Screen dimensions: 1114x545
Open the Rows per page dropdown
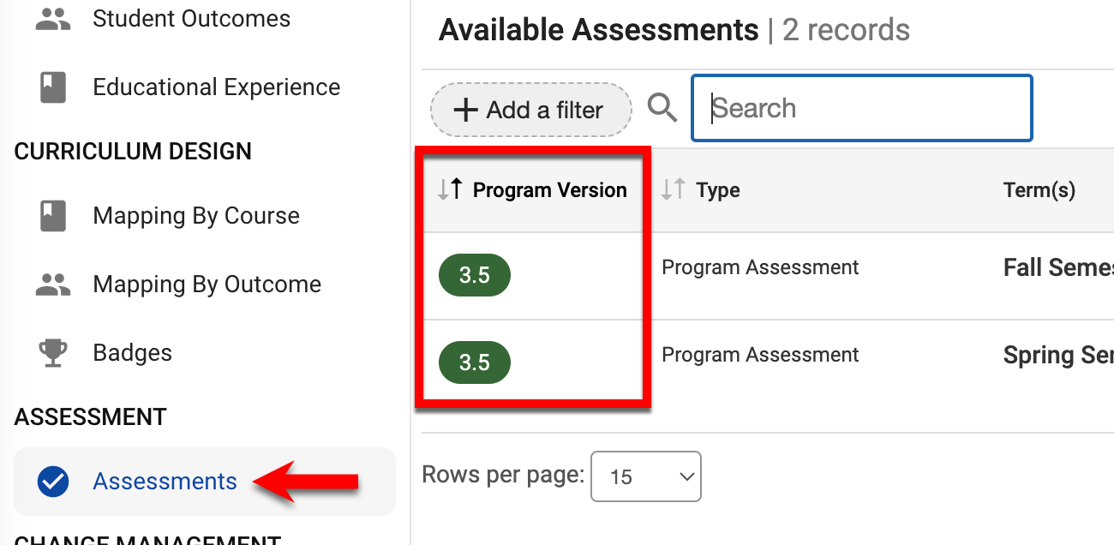click(646, 476)
